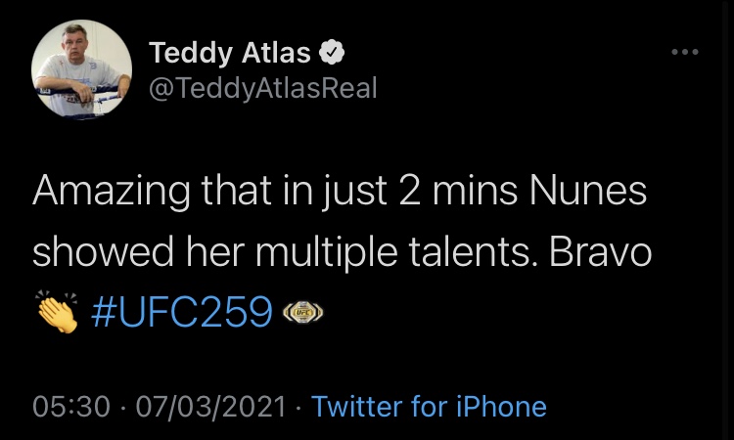
Task: Click the separator dot before Twitter for iPhone
Action: tap(298, 407)
